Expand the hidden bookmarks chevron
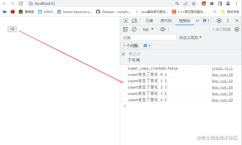Screen dimensions: 242x145 (x=215, y=12)
